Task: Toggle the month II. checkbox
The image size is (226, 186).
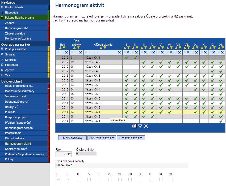Action: (69, 179)
